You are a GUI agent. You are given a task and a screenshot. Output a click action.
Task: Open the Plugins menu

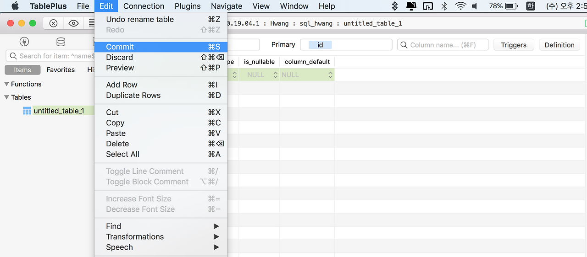click(x=188, y=6)
